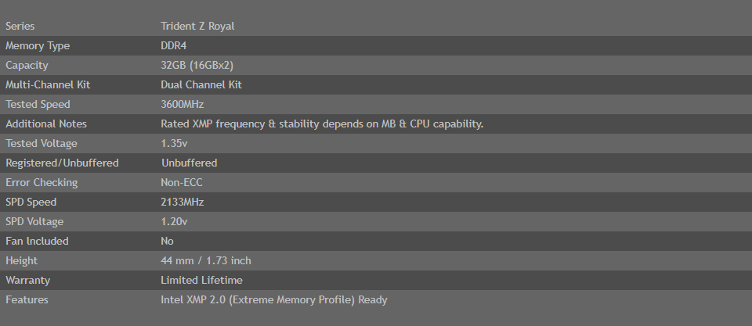The image size is (752, 326).
Task: Select the Unbuffered value text
Action: (x=189, y=163)
